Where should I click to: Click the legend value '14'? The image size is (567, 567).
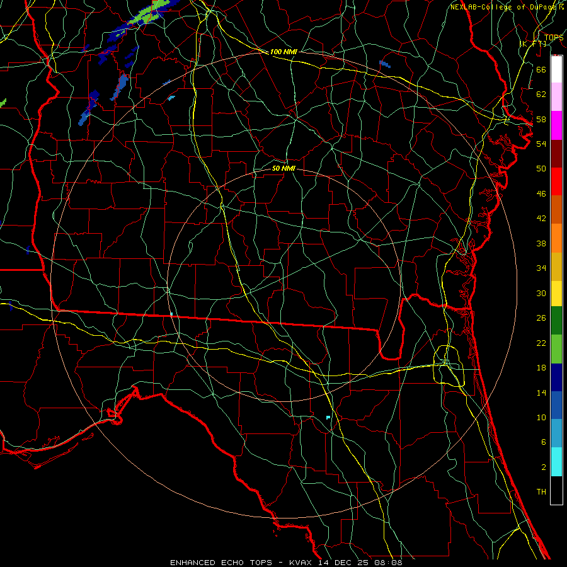(x=541, y=392)
